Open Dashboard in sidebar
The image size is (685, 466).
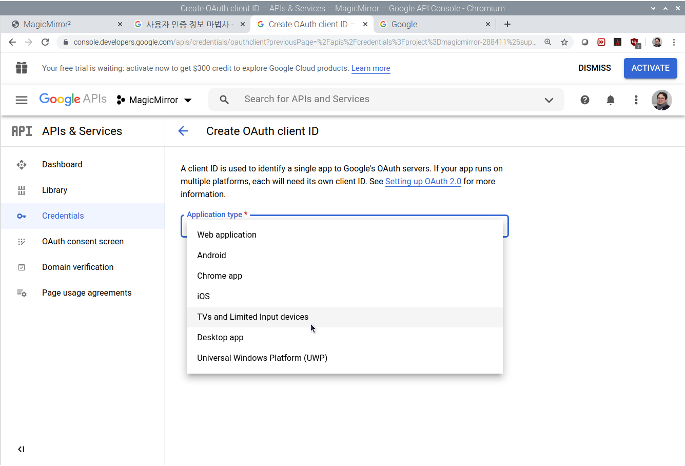[62, 165]
